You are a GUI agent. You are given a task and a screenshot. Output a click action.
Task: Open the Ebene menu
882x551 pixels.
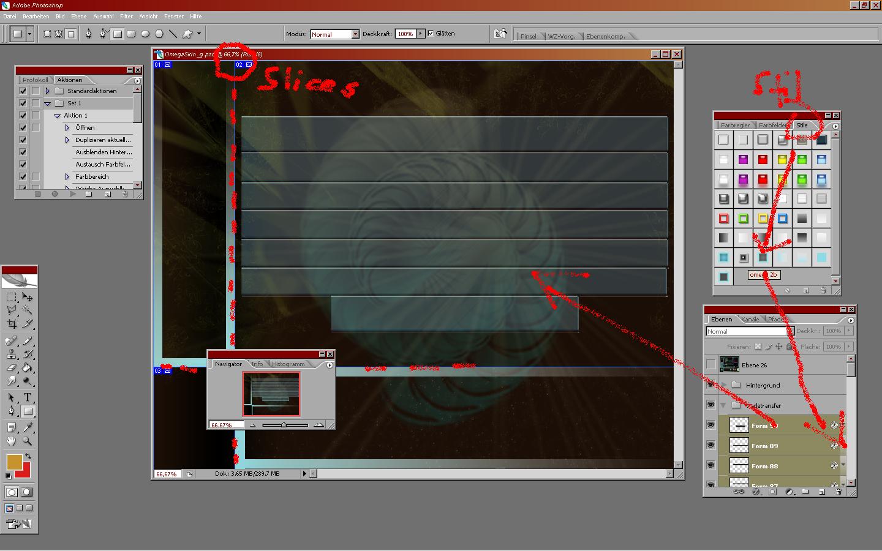78,17
